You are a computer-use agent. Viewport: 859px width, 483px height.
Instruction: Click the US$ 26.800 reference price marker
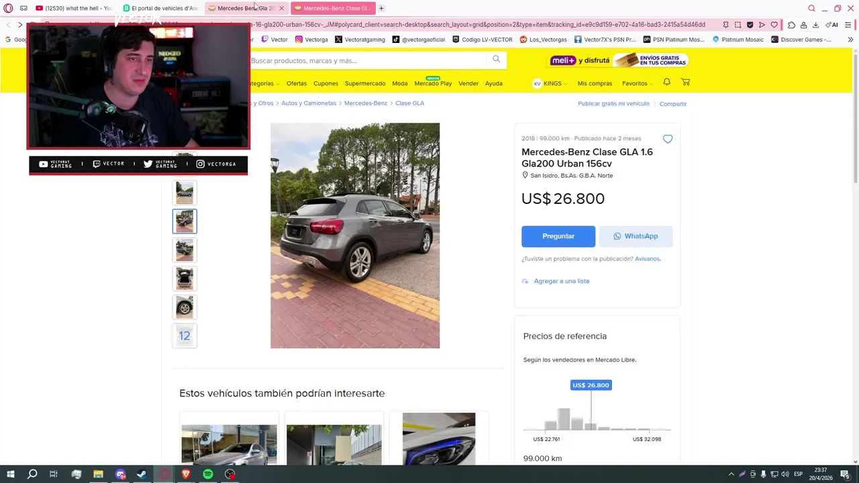[x=591, y=385]
